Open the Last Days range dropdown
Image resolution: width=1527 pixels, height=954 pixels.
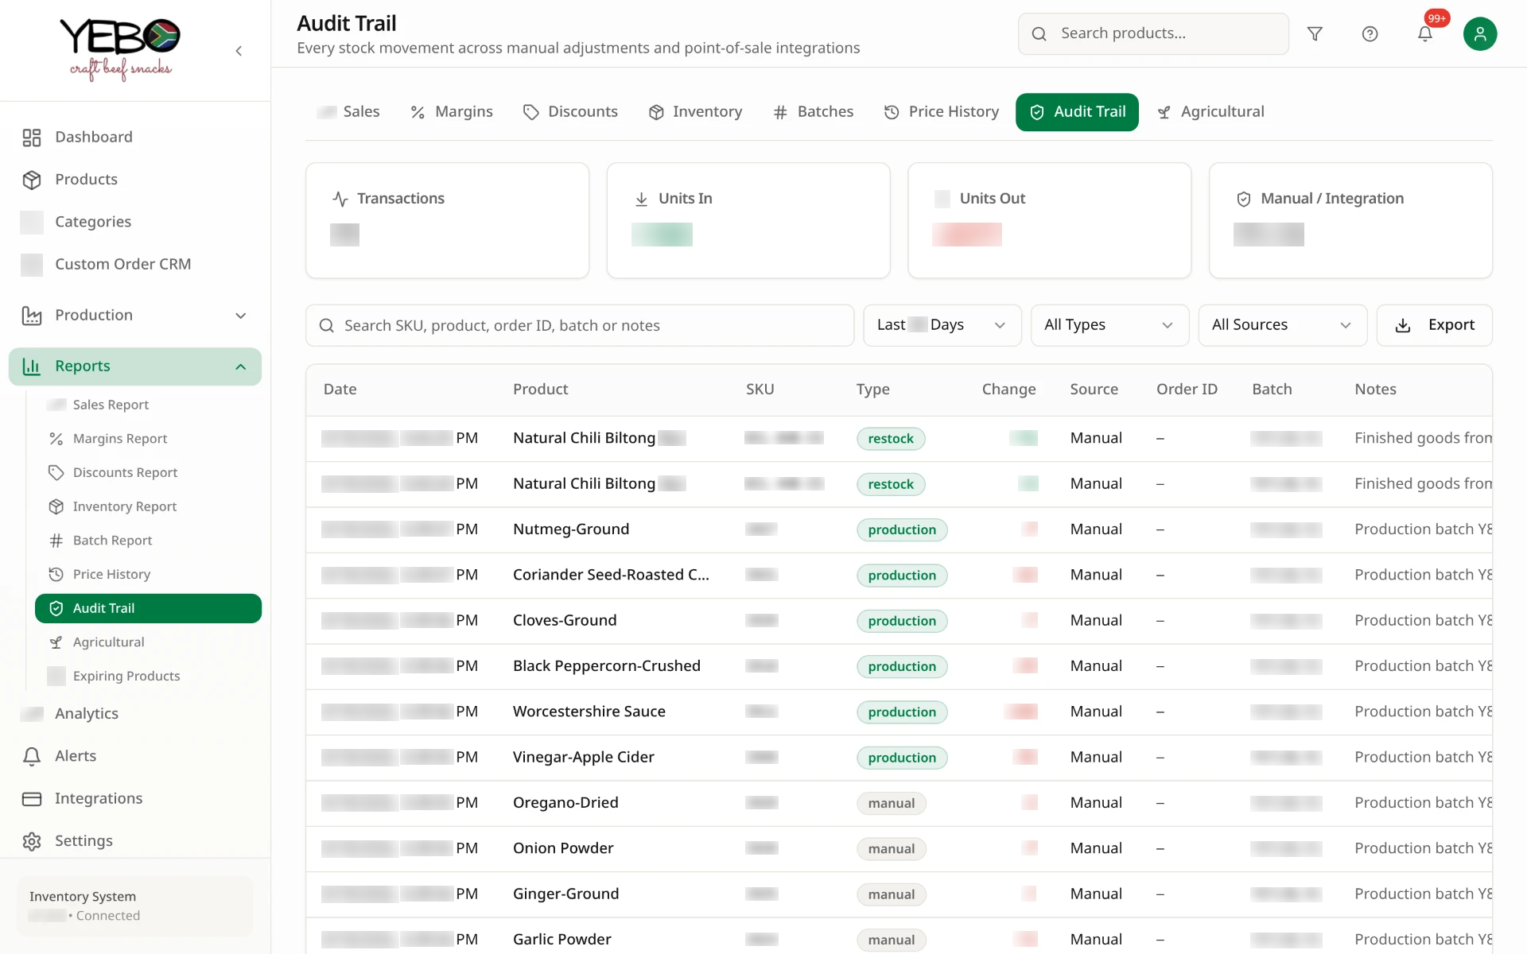942,325
